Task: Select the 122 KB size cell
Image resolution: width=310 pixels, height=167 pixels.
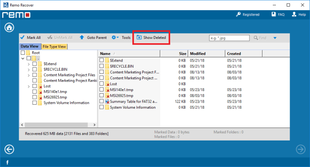Action: coord(180,101)
